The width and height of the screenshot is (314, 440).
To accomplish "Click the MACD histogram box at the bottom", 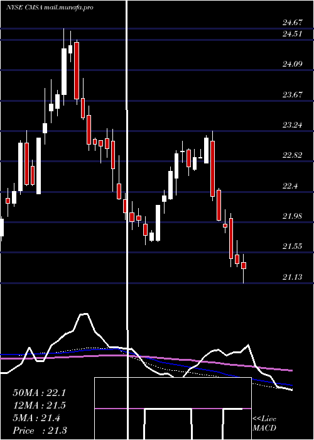I will pyautogui.click(x=173, y=409).
